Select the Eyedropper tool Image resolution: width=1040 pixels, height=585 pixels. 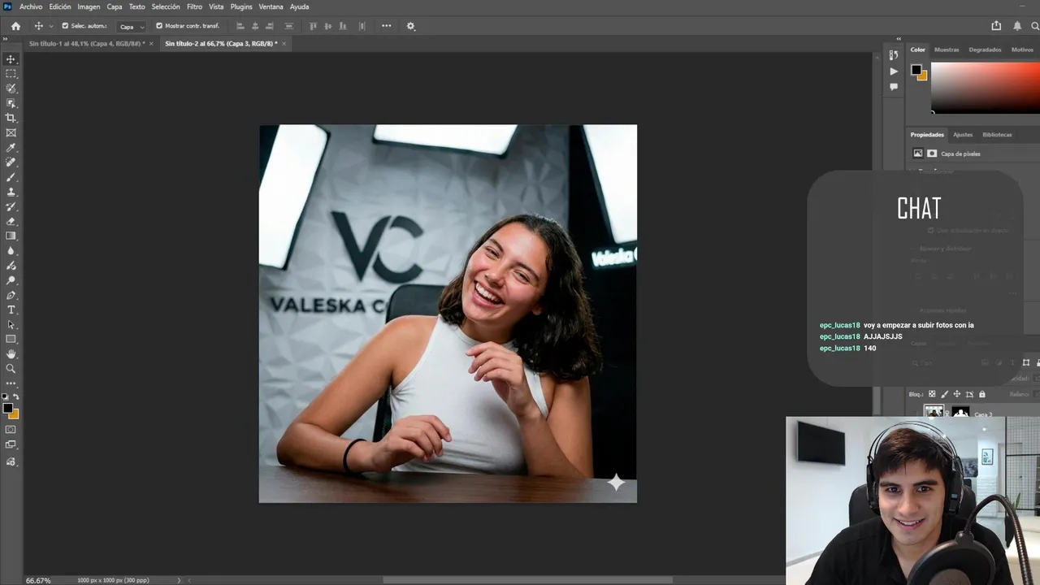pos(11,148)
